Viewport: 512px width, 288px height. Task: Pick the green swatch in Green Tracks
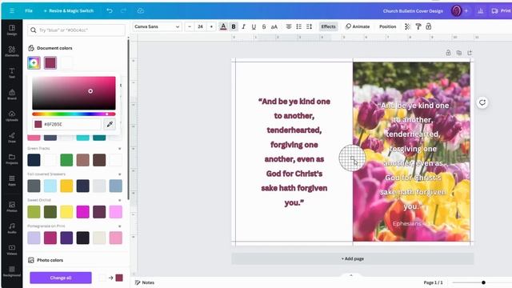[x=66, y=160]
